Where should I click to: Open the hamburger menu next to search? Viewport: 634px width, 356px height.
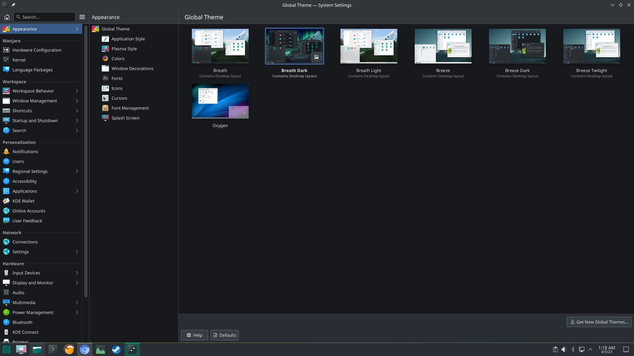(x=82, y=17)
